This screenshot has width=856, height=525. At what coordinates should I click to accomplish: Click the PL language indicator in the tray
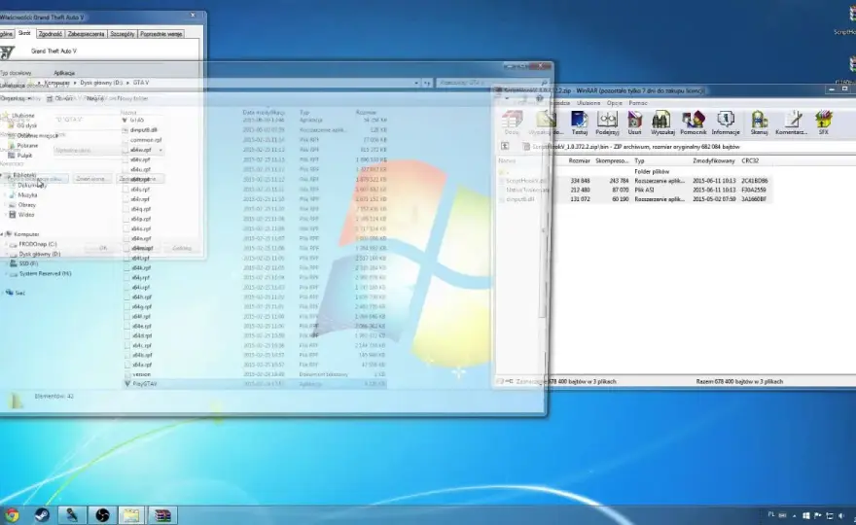(771, 514)
